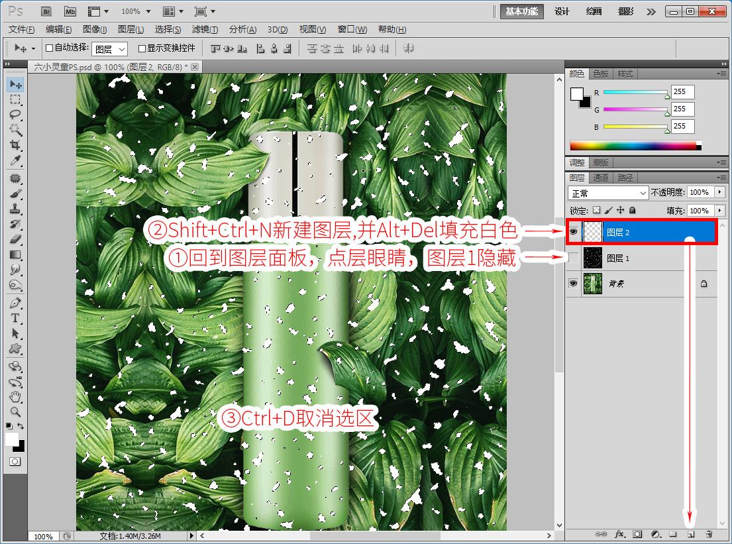This screenshot has width=732, height=544.
Task: Open the 滤镜(T) menu
Action: point(205,29)
